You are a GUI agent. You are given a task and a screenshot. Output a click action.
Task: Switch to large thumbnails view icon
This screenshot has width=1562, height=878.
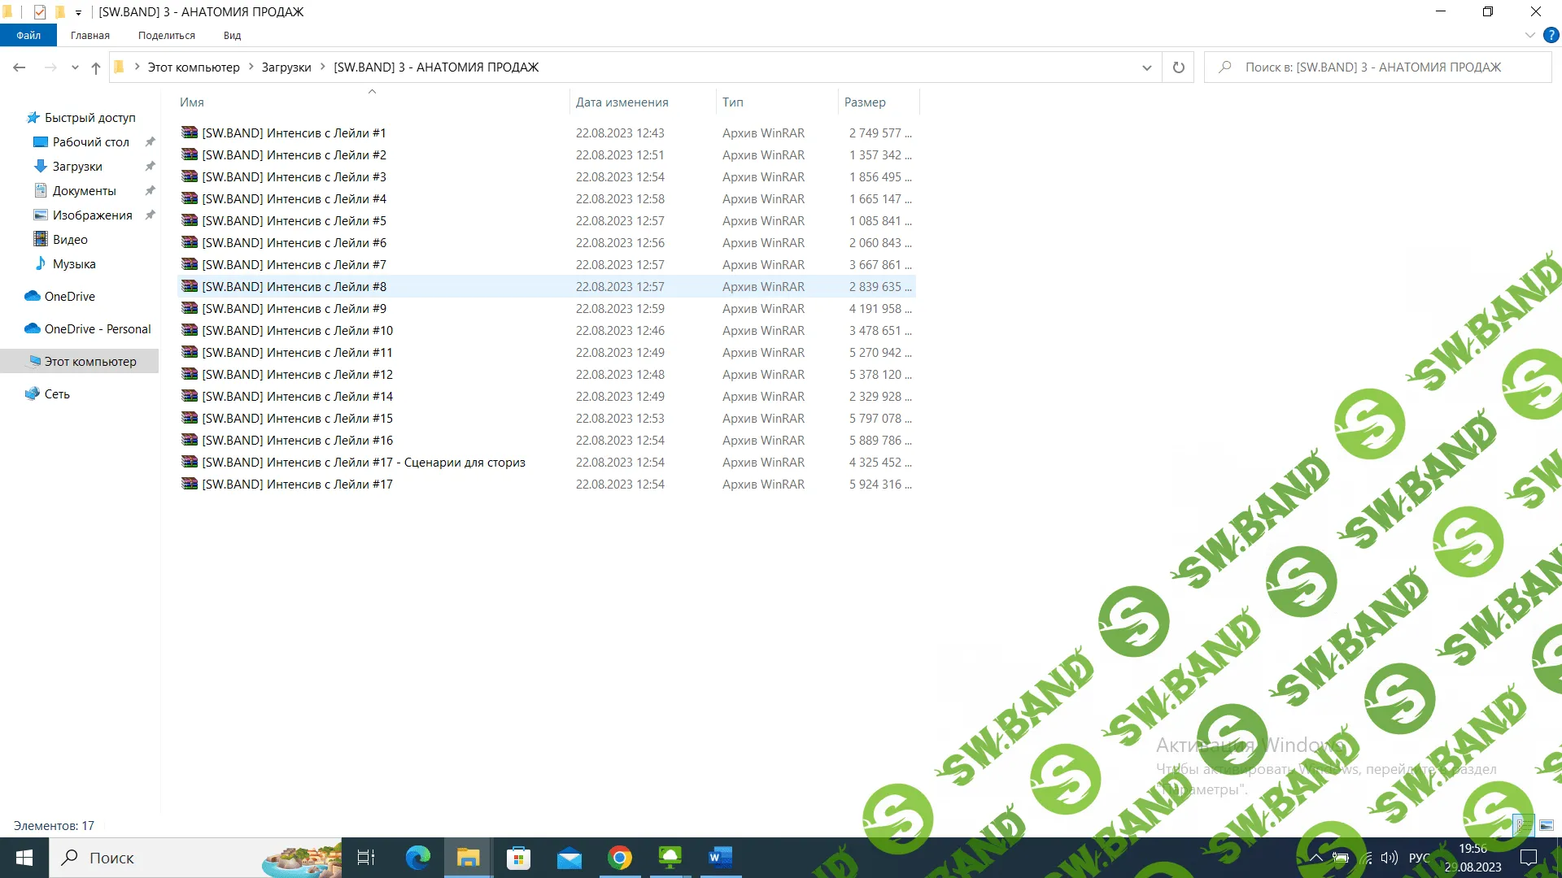(x=1546, y=825)
